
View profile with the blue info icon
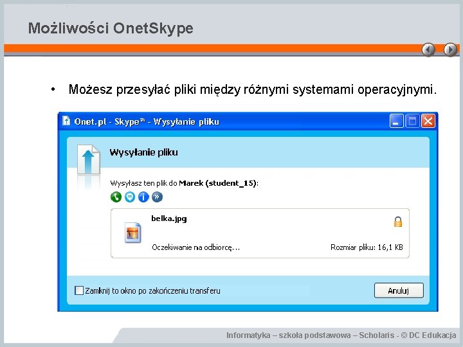143,197
